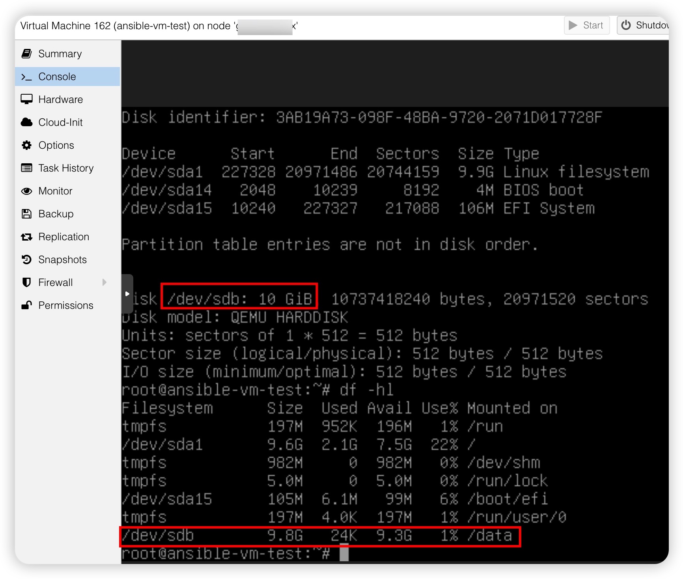Click the Shutdown power icon
The image size is (683, 579).
[x=626, y=25]
